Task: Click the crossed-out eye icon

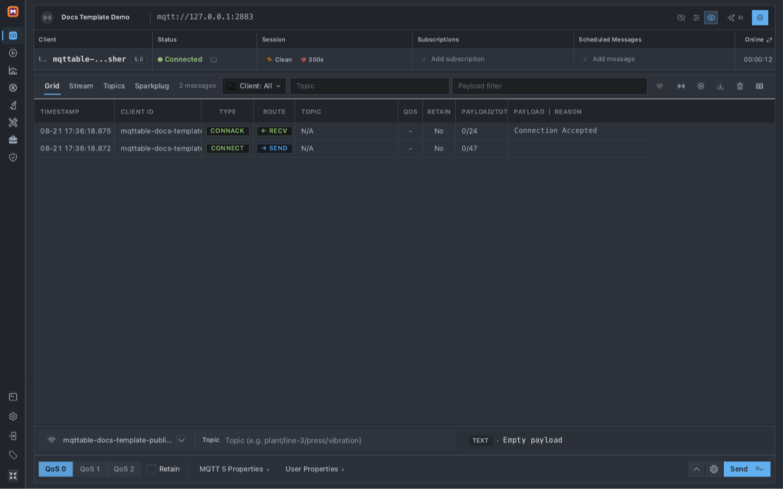Action: (681, 18)
